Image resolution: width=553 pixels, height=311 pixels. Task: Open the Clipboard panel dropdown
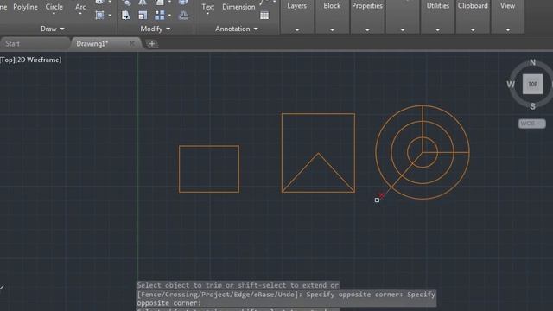click(473, 30)
